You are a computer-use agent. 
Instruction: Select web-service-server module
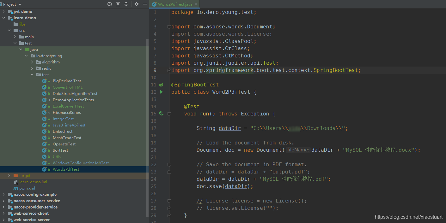32,220
